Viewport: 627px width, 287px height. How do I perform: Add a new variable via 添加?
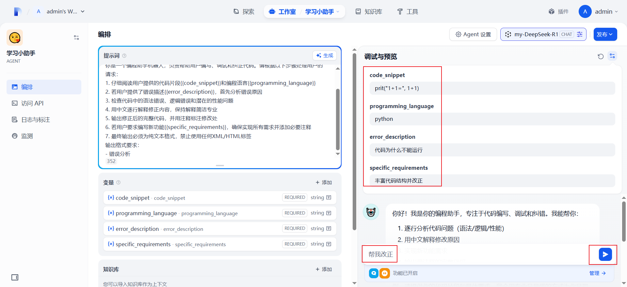[324, 183]
